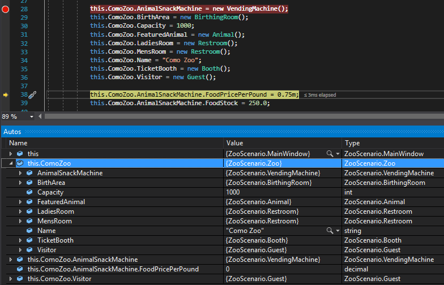The image size is (444, 285).
Task: Click the object icon beside this.ComoZoo.Visitor
Action: [x=20, y=279]
